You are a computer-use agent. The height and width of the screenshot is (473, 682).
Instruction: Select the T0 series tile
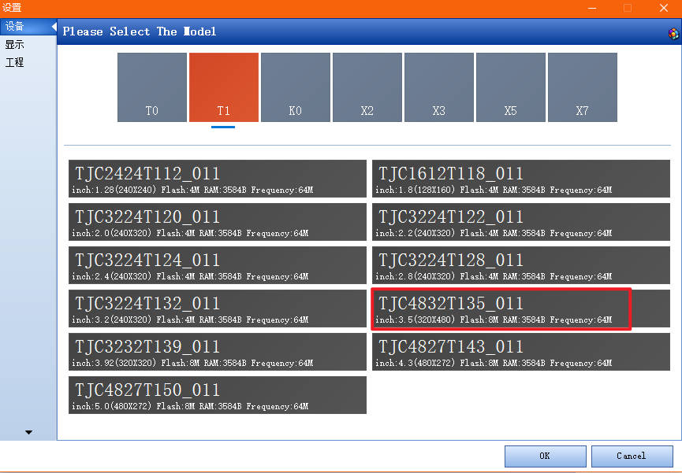pyautogui.click(x=152, y=87)
